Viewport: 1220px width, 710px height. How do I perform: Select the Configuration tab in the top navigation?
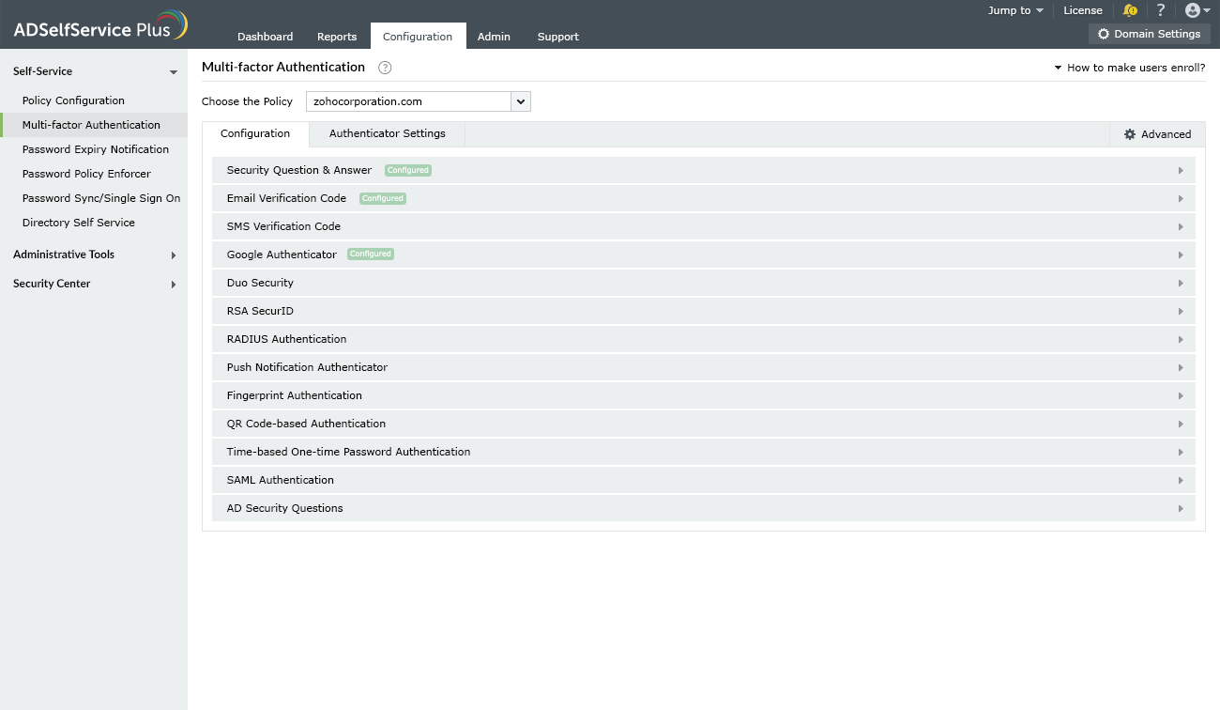(418, 36)
